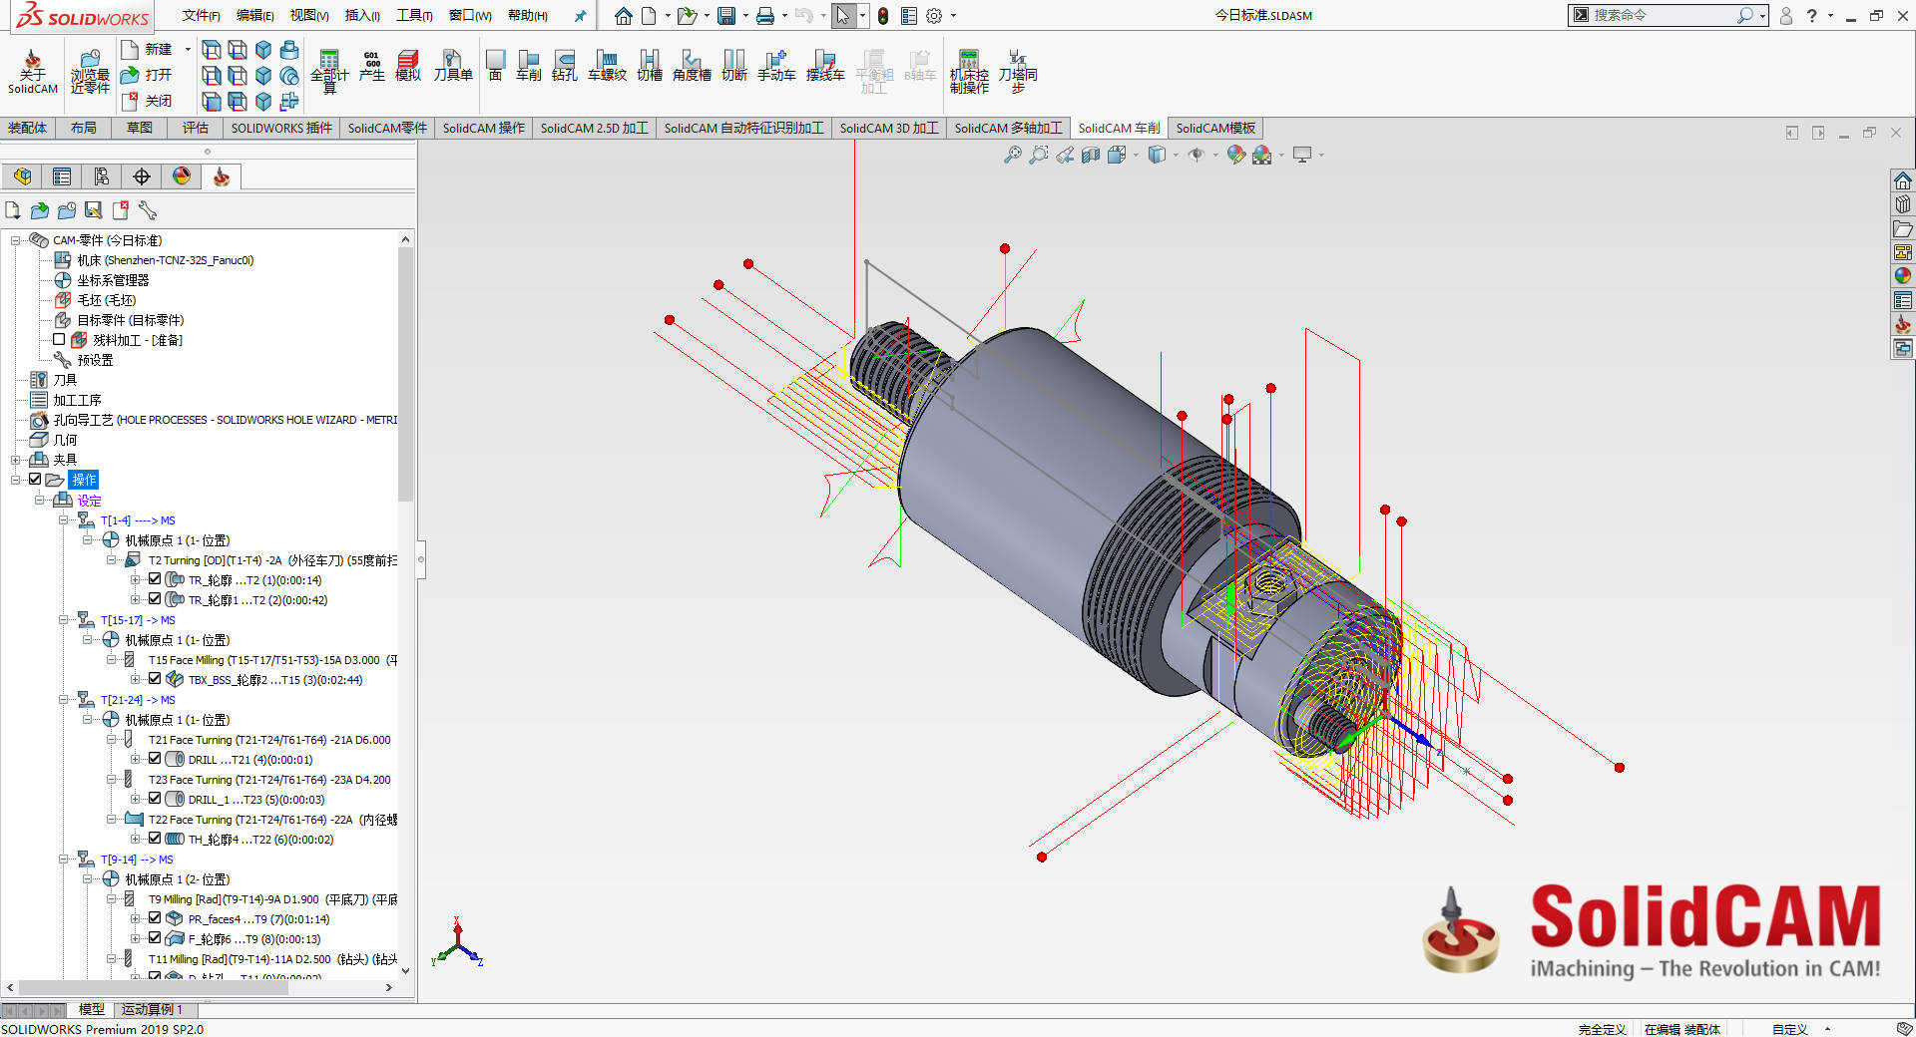This screenshot has width=1916, height=1037.
Task: Add a Drilling (钻孔) operation
Action: coord(565,67)
